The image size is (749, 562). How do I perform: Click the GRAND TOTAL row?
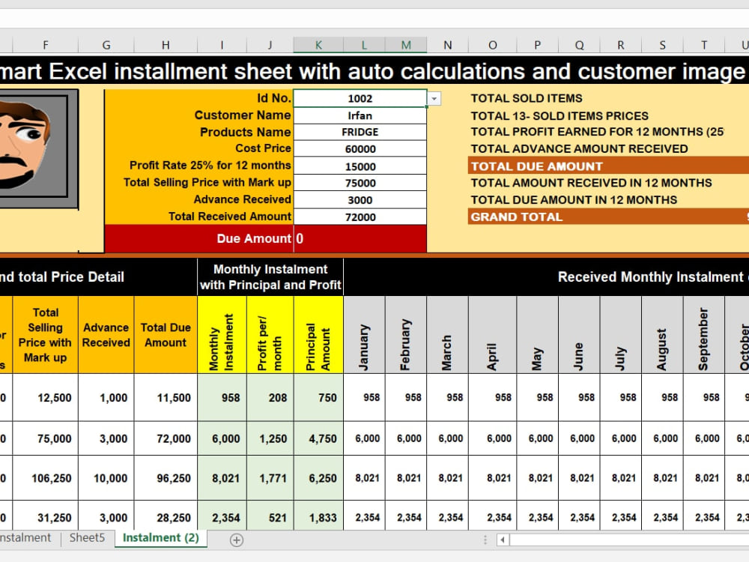pos(608,217)
